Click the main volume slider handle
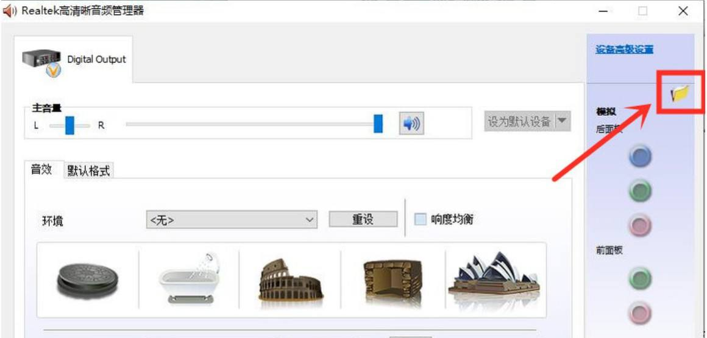 [x=378, y=123]
